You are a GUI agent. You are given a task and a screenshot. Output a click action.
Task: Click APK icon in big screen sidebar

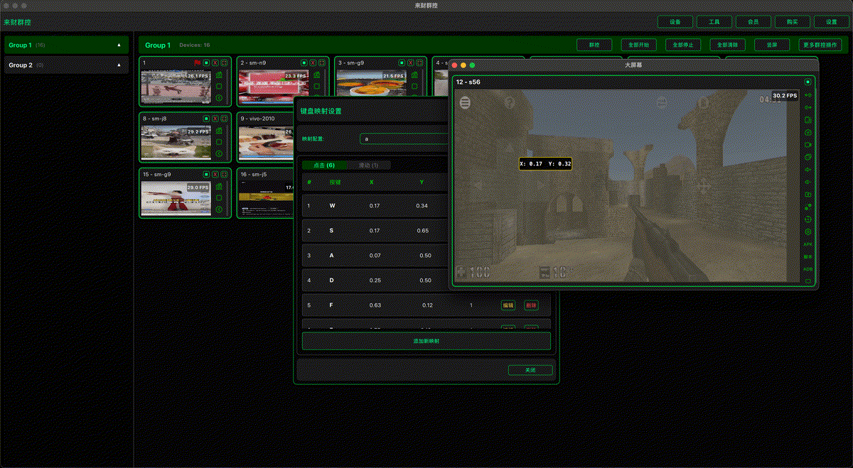coord(808,244)
